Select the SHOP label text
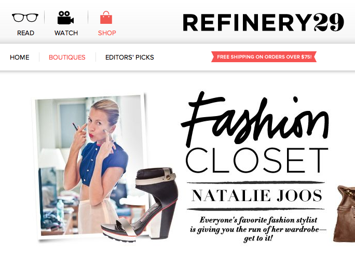Viewport: 355px width, 255px height. click(107, 33)
